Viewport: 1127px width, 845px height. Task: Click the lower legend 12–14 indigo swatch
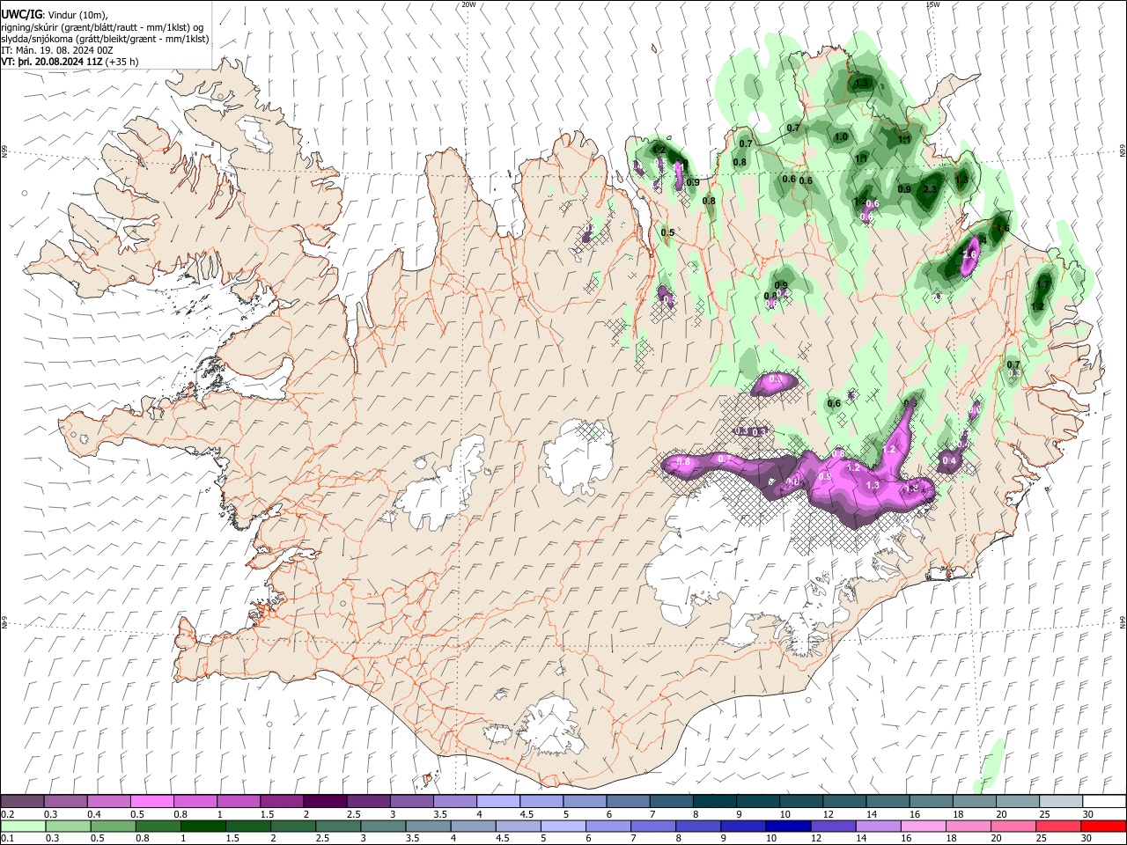(833, 826)
